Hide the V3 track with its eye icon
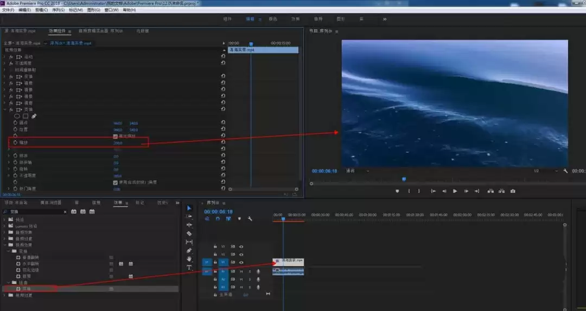This screenshot has height=311, width=586. coord(241,247)
